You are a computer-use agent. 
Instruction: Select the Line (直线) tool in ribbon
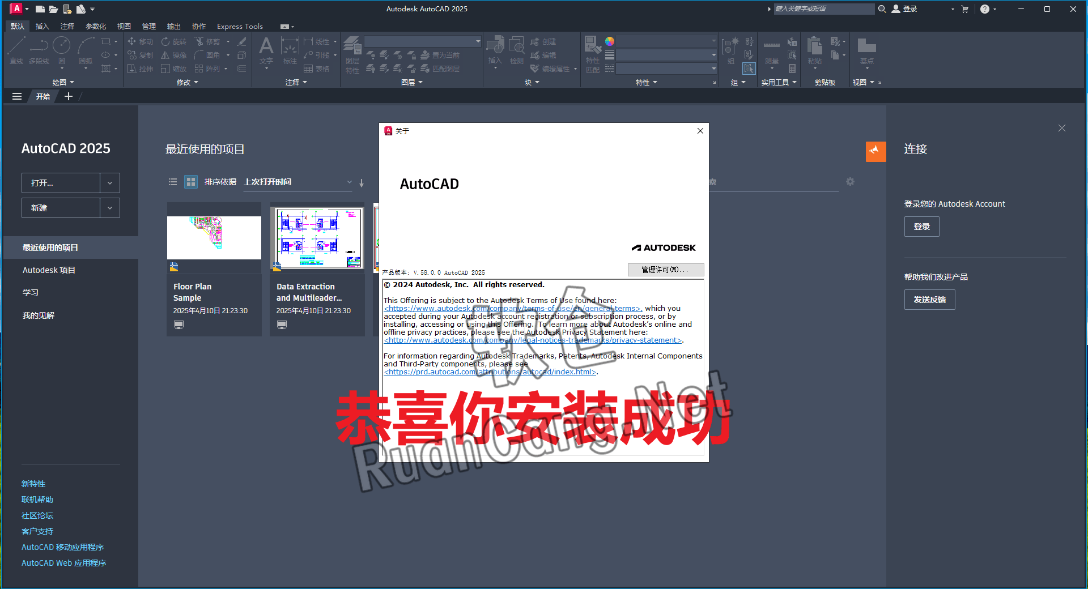pyautogui.click(x=16, y=50)
